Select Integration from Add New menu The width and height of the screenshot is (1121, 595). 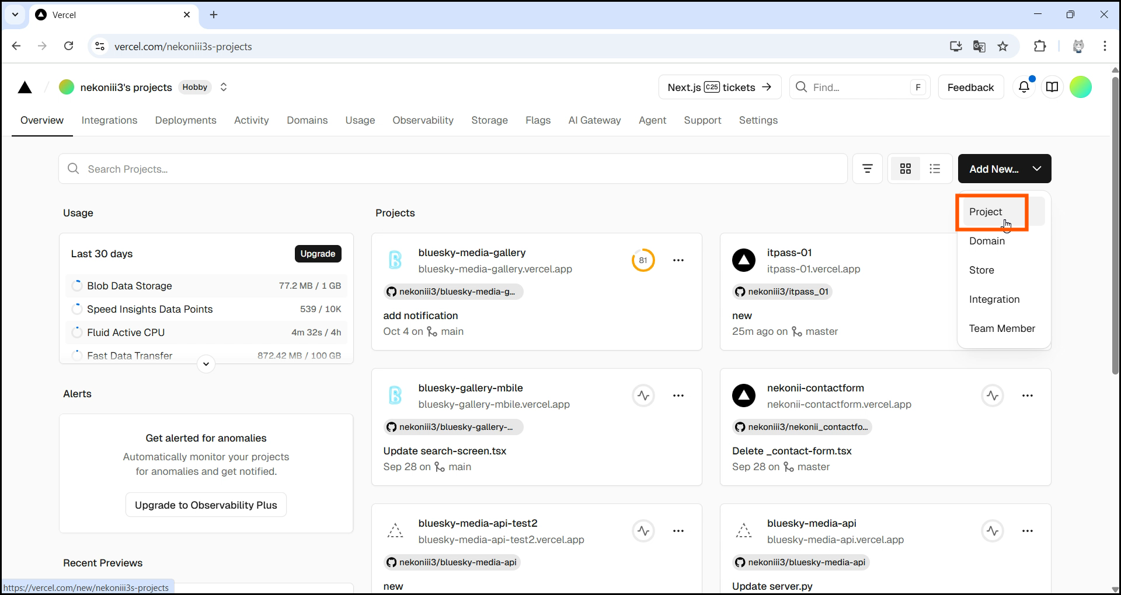1004,299
